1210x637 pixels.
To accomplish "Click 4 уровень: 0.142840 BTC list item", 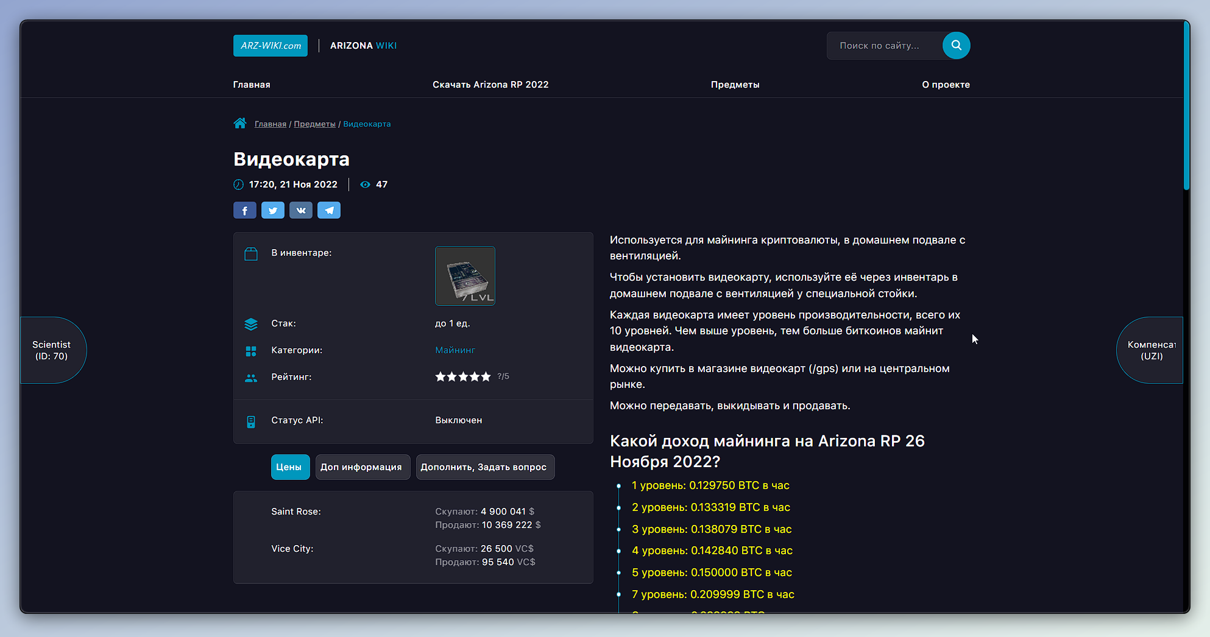I will [712, 551].
